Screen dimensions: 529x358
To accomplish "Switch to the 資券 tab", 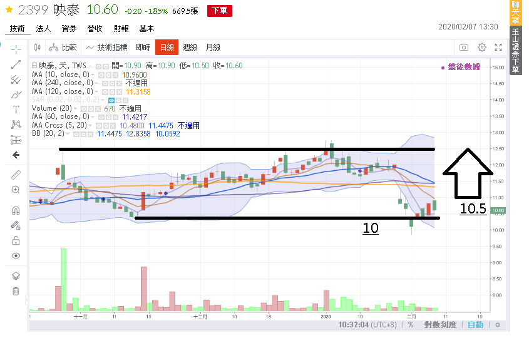I will point(69,29).
